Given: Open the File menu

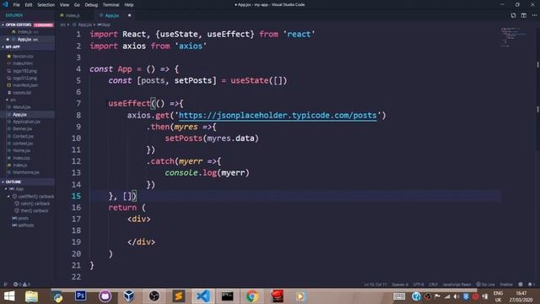Looking at the screenshot, I should click(x=16, y=5).
